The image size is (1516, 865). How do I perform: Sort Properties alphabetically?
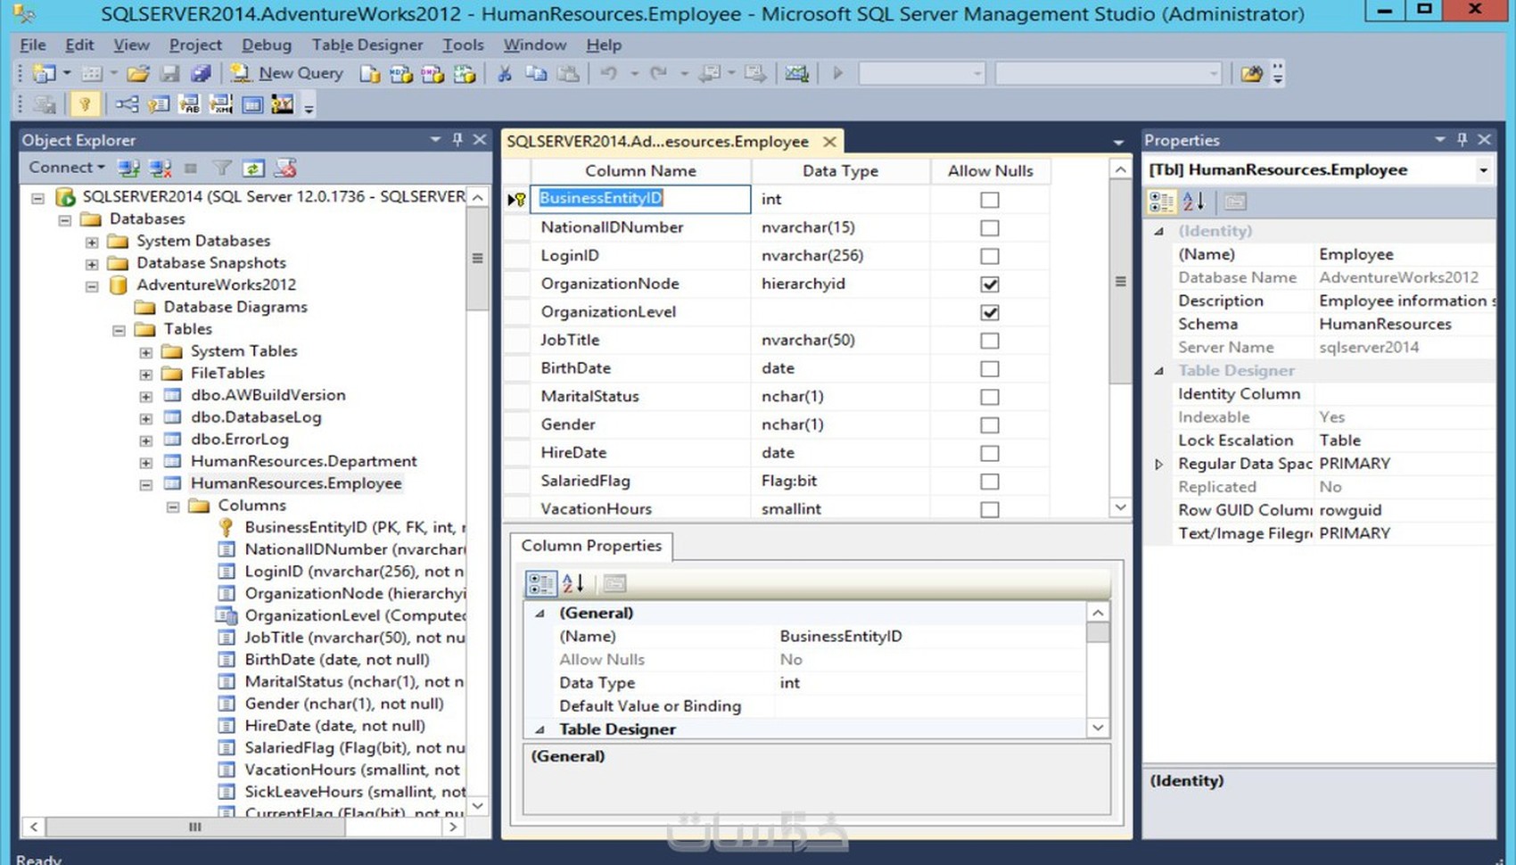(x=1193, y=201)
